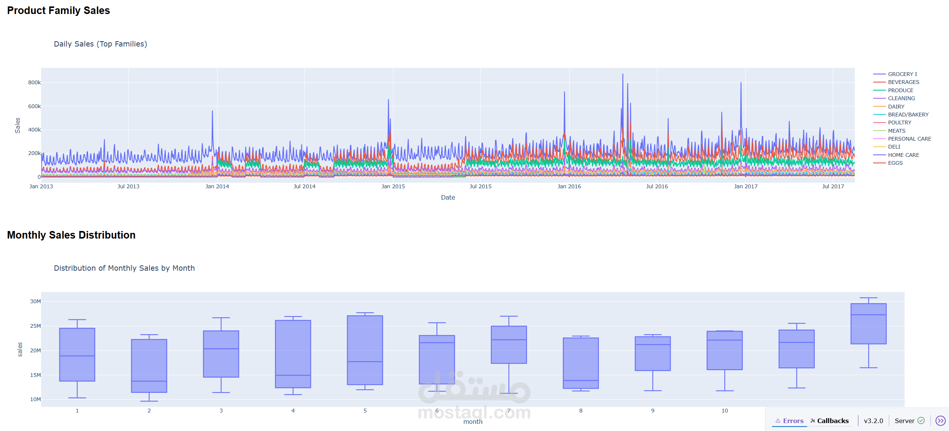
Task: Click the Errors warning triangle icon
Action: (778, 421)
